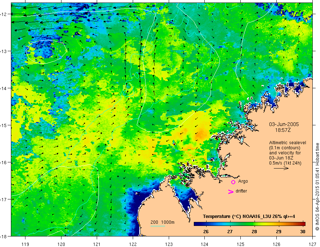
Task: Click the cyan 200m isobath legend line
Action: (158, 226)
